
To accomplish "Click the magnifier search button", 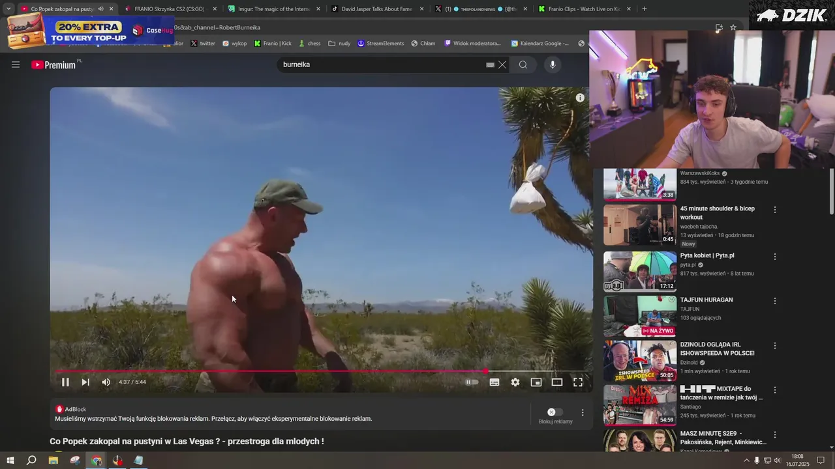I will 523,64.
